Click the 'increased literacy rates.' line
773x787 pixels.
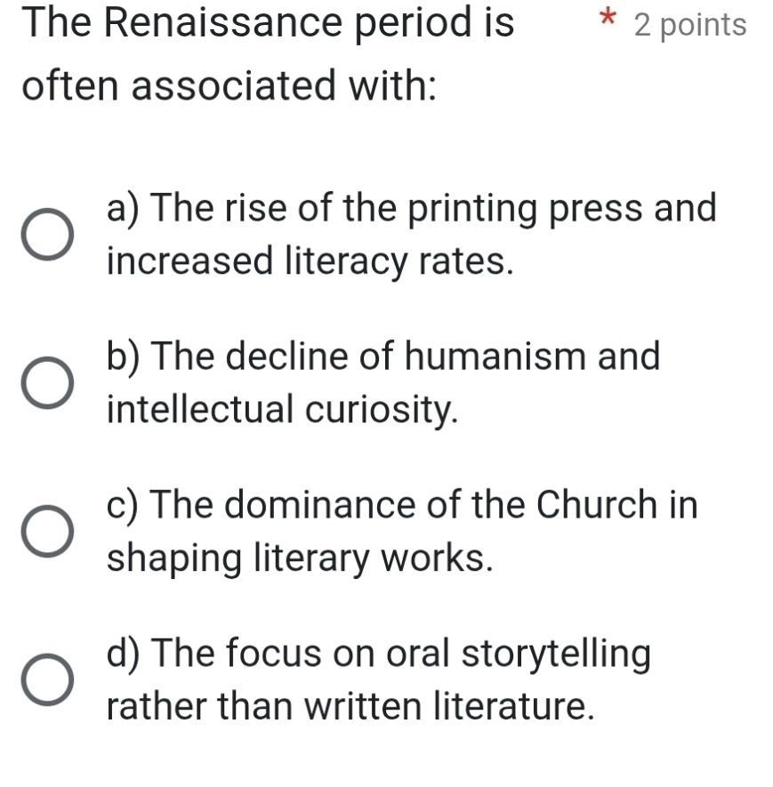coord(310,261)
